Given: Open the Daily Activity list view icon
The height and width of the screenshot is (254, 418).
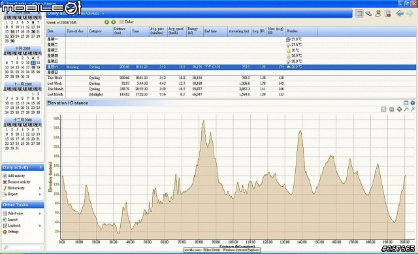Looking at the screenshot, I should (359, 13).
